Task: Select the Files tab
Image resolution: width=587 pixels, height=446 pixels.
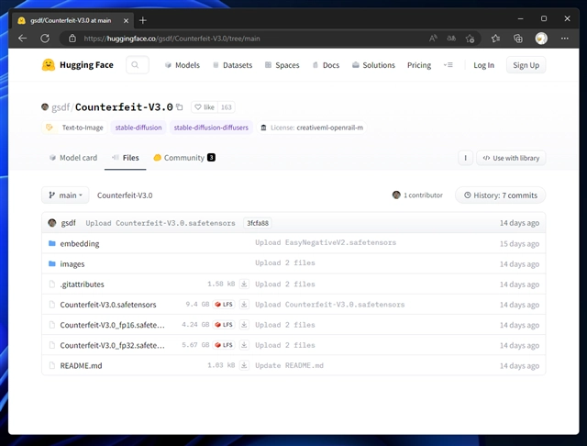Action: (x=126, y=158)
